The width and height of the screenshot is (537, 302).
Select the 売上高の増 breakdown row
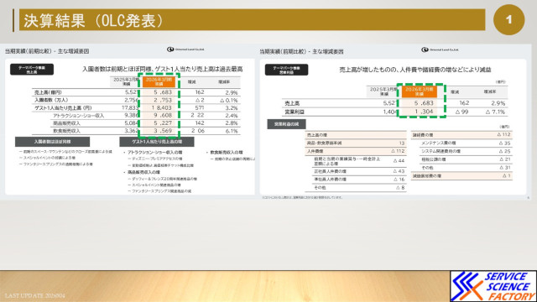coord(356,135)
